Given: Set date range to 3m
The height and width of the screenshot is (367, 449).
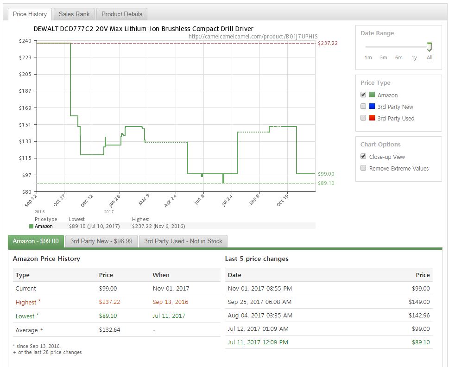Looking at the screenshot, I should pyautogui.click(x=383, y=57).
